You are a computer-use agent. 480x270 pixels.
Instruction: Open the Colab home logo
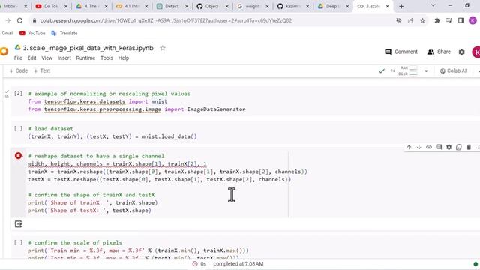tap(4, 52)
